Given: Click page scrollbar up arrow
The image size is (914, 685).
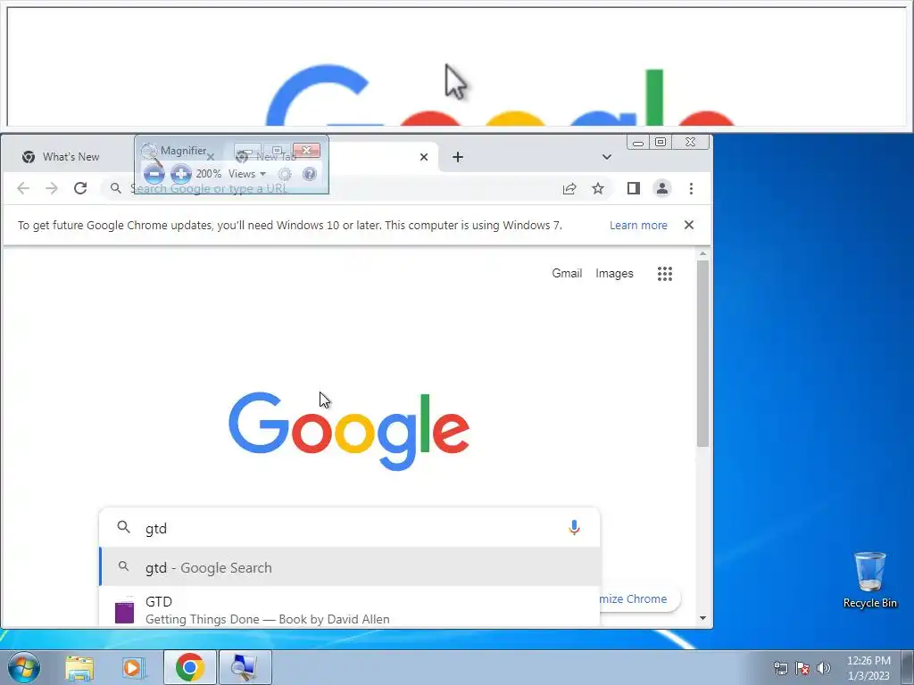Looking at the screenshot, I should (x=703, y=253).
